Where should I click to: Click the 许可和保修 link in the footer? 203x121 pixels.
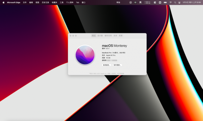coord(121,73)
